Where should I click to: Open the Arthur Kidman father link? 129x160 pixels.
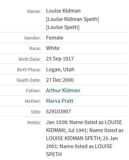[x=63, y=90]
